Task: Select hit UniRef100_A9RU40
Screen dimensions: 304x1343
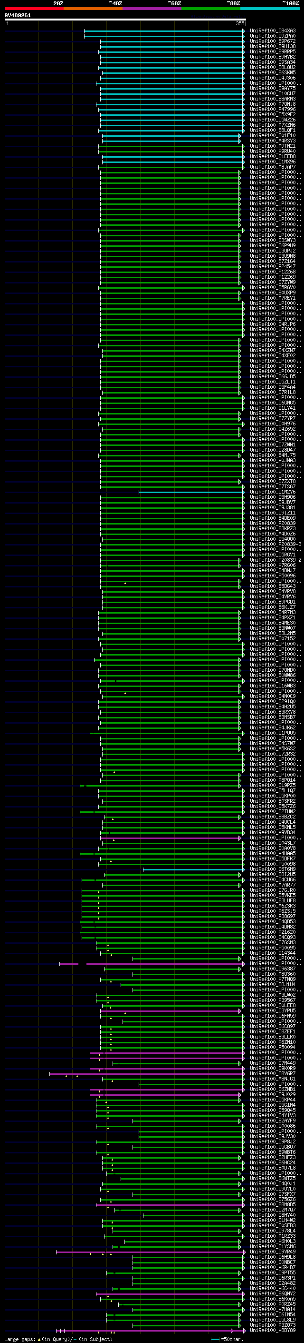Action: tap(272, 151)
